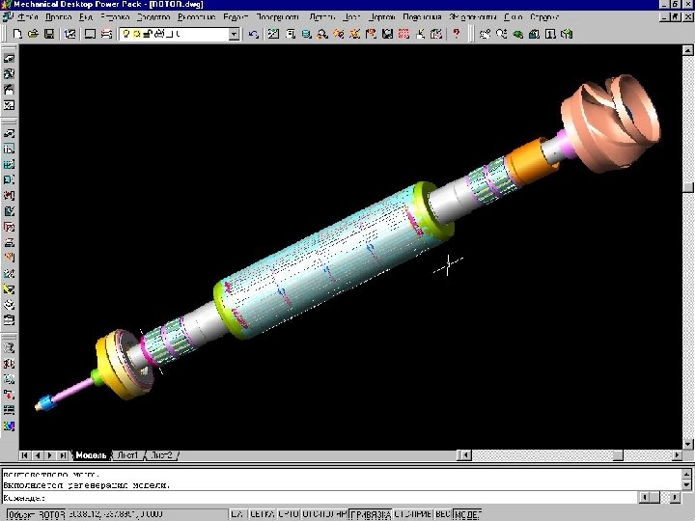This screenshot has height=521, width=695.
Task: Click the last icon of the left toolbar's middle group
Action: click(x=9, y=320)
